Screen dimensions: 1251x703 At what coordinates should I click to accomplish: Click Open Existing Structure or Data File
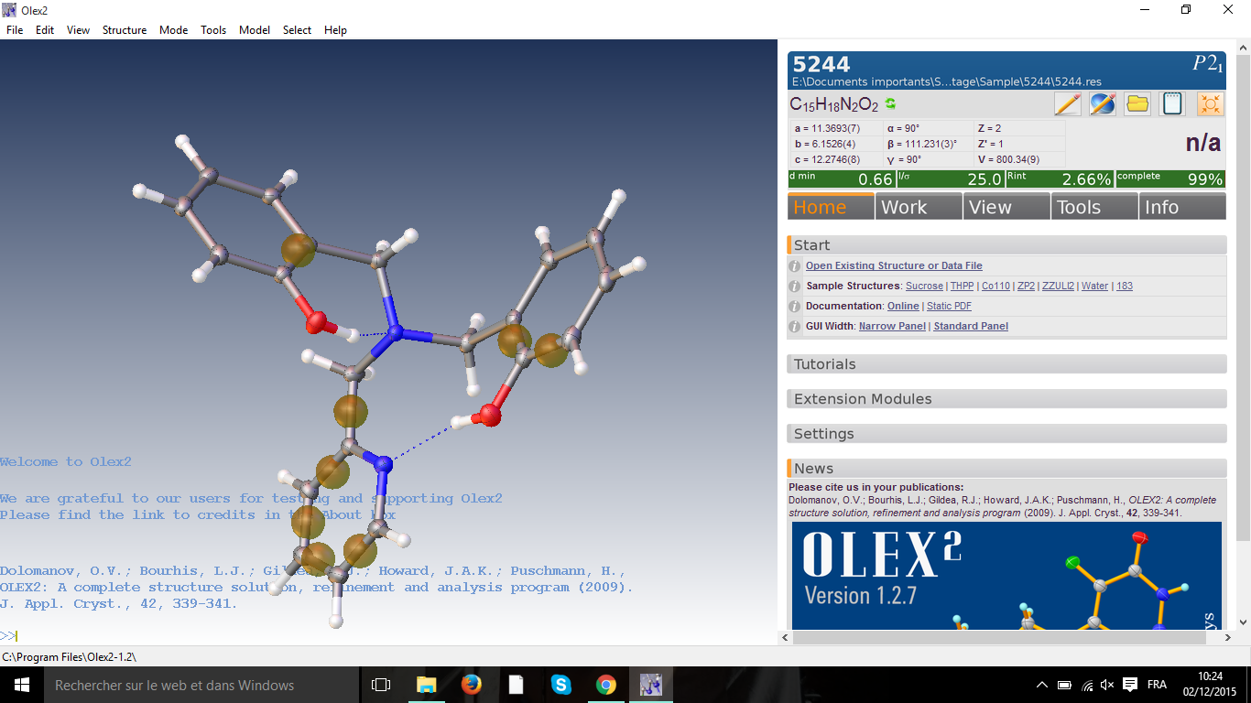894,265
